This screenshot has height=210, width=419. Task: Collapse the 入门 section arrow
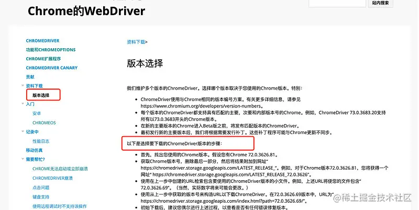pyautogui.click(x=23, y=104)
